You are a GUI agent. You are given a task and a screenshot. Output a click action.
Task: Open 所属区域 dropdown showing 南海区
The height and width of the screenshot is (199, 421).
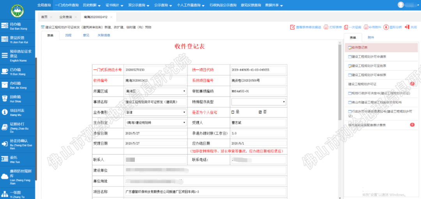(156, 91)
